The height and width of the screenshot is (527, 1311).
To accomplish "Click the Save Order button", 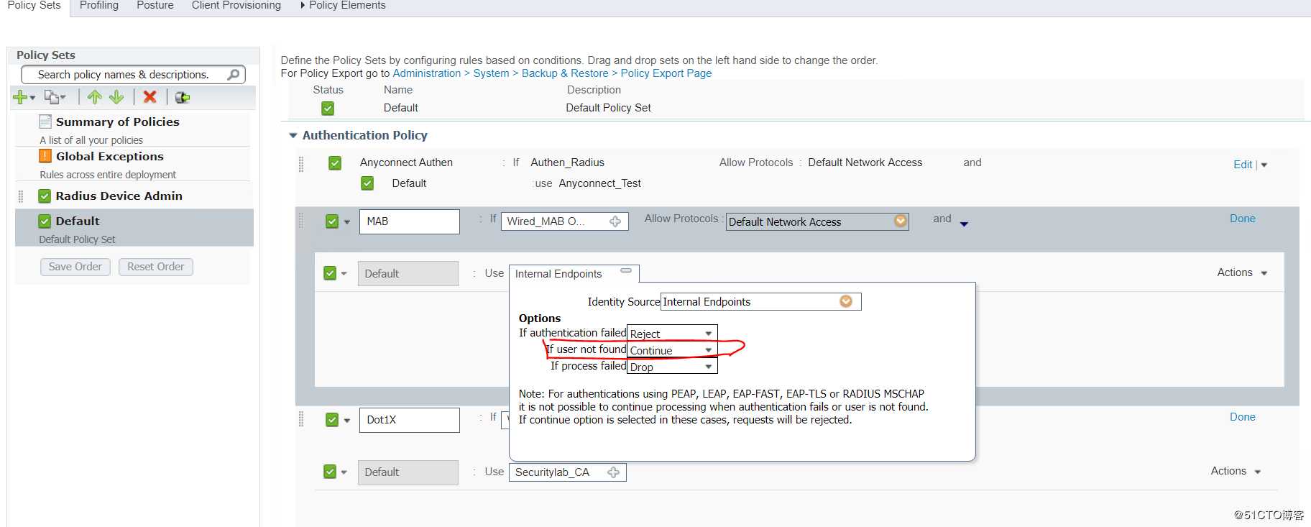I will 75,267.
